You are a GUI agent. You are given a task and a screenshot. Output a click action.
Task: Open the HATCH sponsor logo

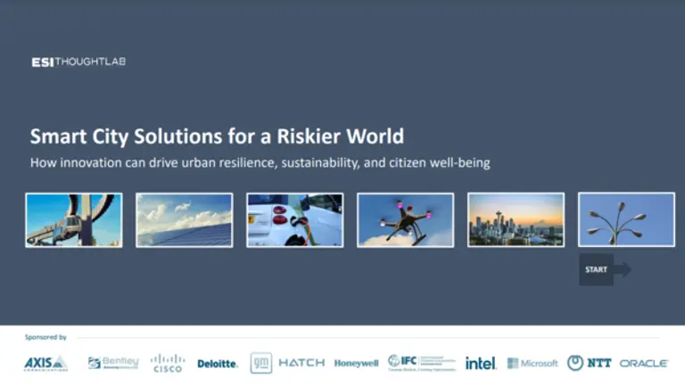[301, 363]
